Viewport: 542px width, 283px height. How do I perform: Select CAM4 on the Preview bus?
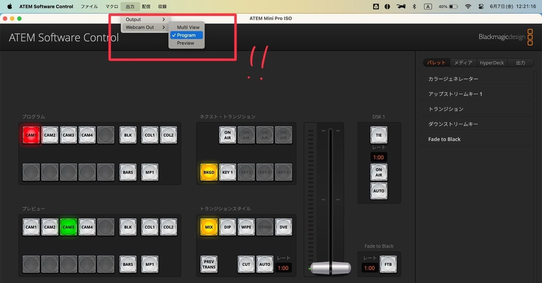(87, 227)
